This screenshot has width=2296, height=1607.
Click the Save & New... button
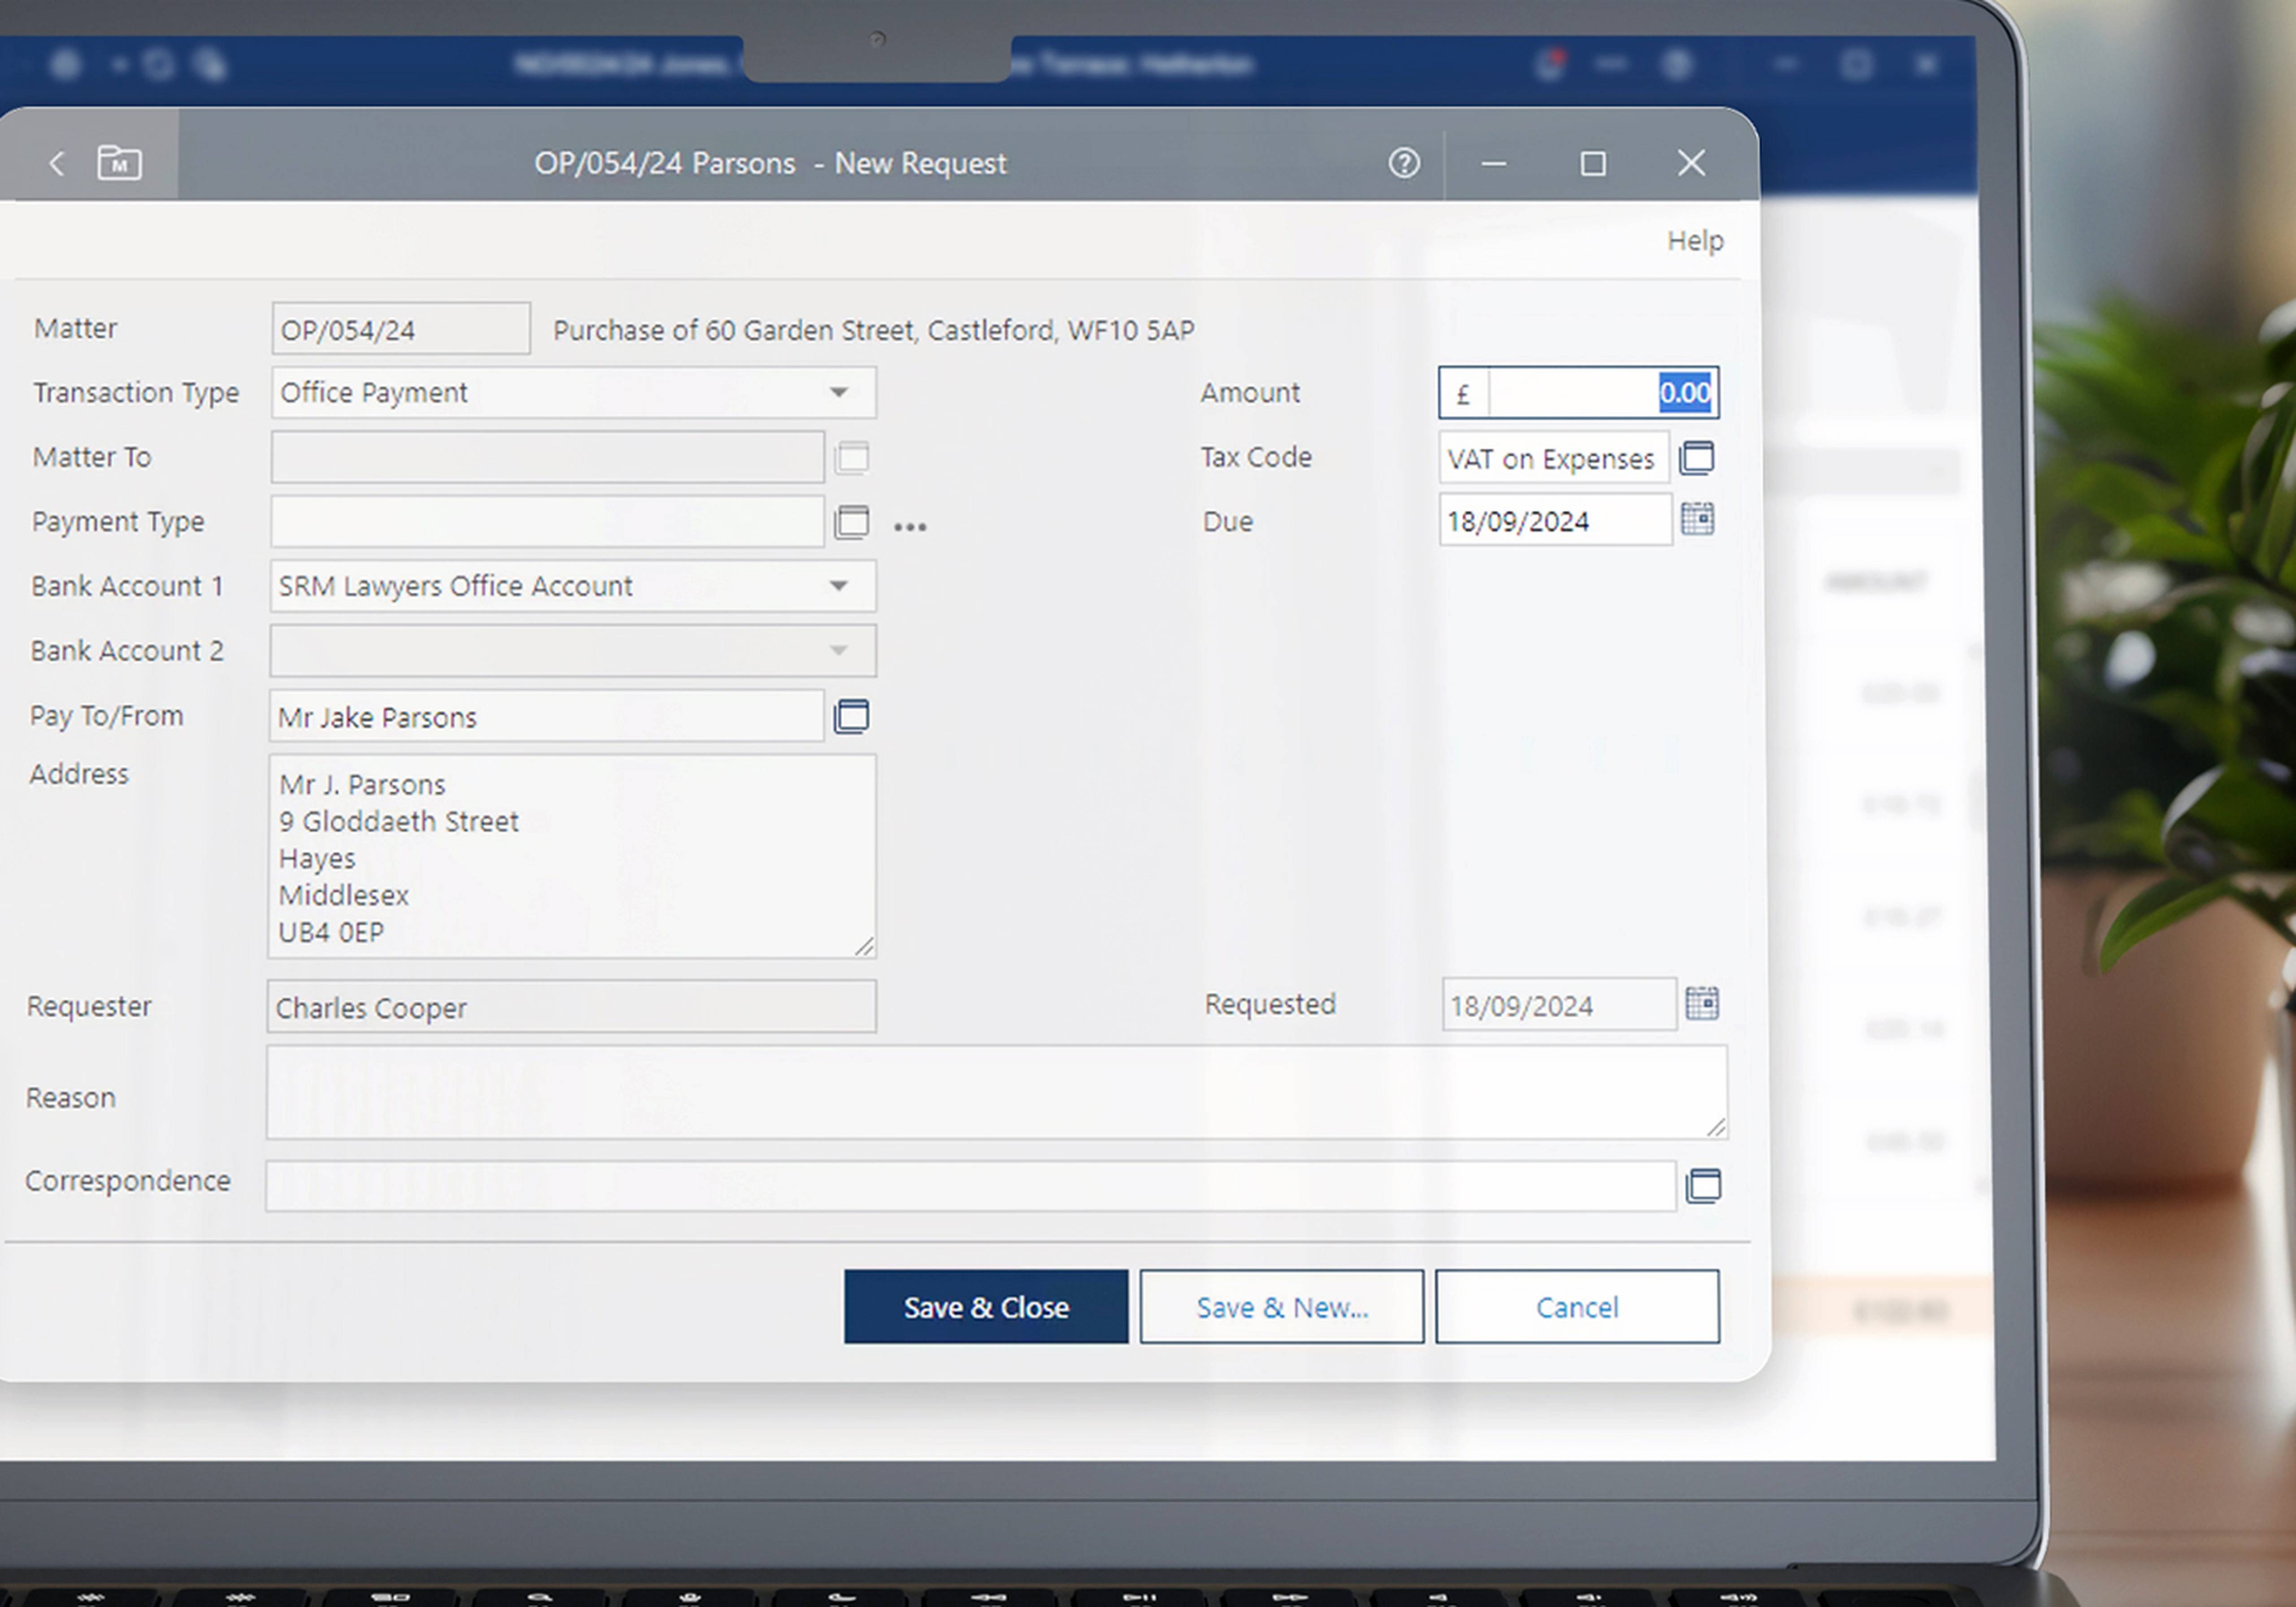[x=1282, y=1306]
